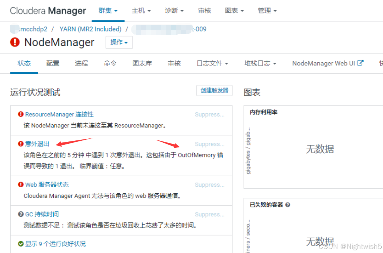The image size is (383, 253).
Task: Click the red error icon beside NodeManager title
Action: point(15,42)
